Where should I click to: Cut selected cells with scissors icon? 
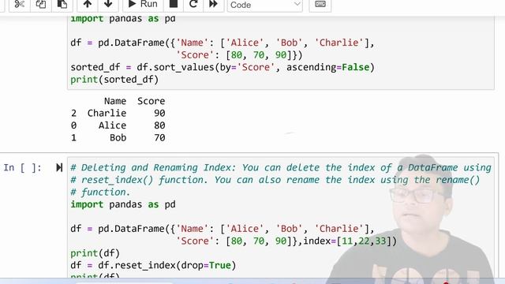pos(20,5)
